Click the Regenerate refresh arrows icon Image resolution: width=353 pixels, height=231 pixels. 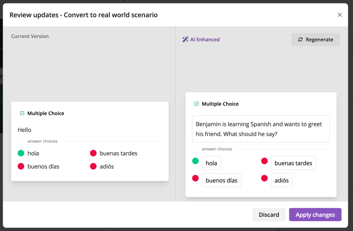point(301,40)
